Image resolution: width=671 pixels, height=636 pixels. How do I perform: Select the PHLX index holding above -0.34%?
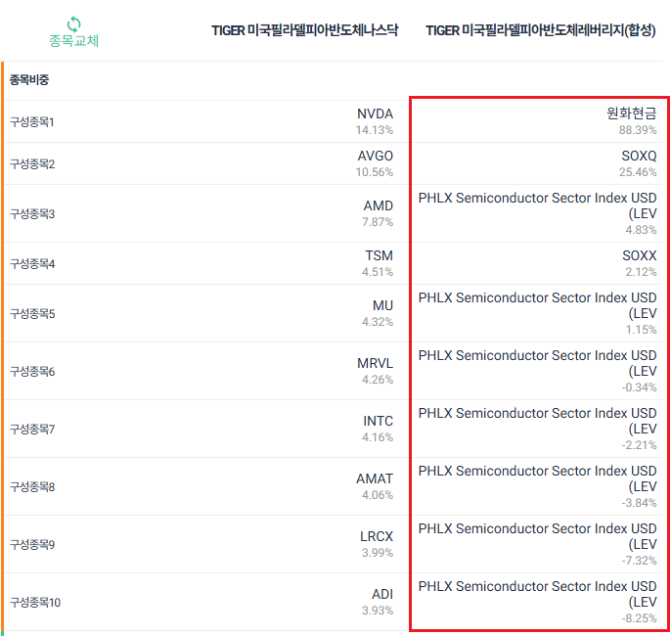coord(538,363)
